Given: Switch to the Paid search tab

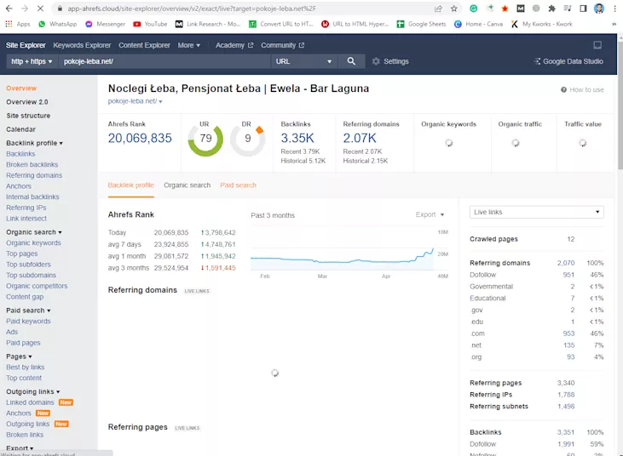Looking at the screenshot, I should click(238, 185).
